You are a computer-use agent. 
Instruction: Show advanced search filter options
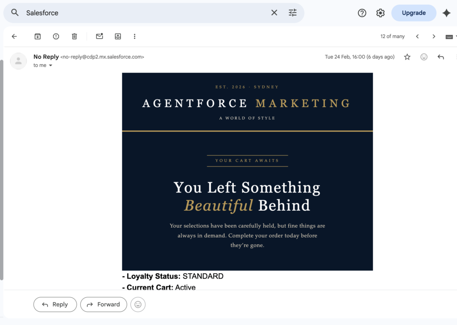(x=292, y=13)
